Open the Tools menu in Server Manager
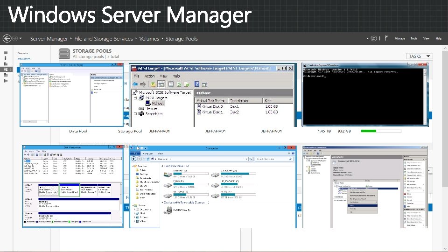The height and width of the screenshot is (252, 448). (414, 39)
